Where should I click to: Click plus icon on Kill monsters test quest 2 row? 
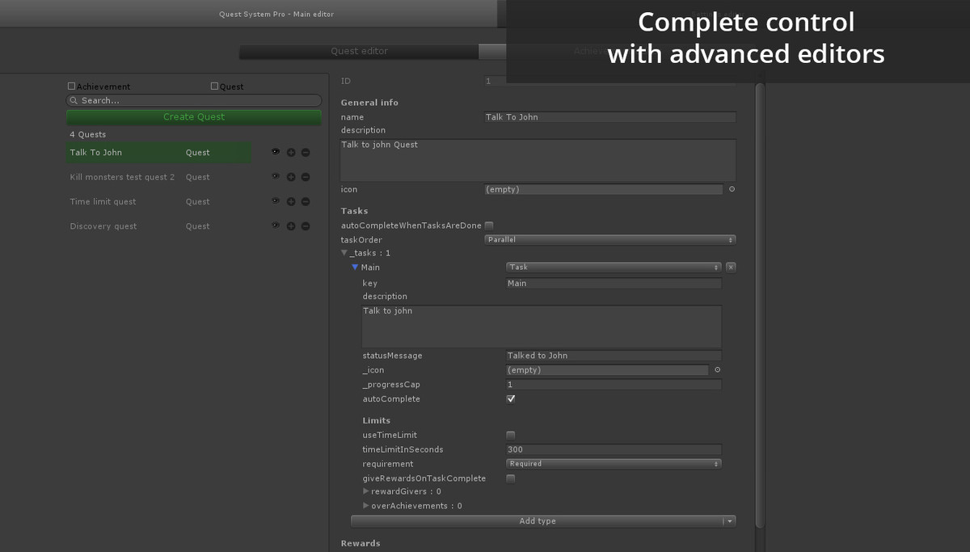[291, 177]
